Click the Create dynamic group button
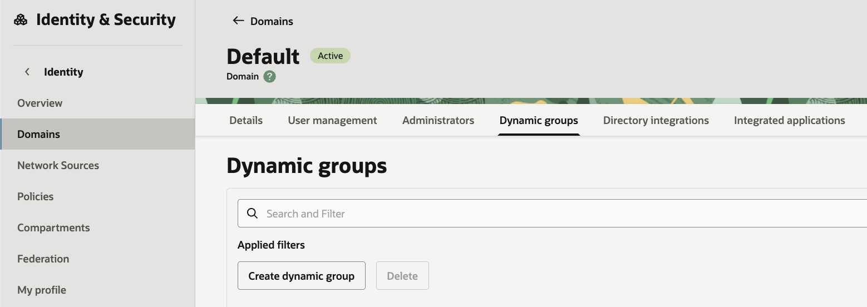The height and width of the screenshot is (307, 867). coord(301,276)
